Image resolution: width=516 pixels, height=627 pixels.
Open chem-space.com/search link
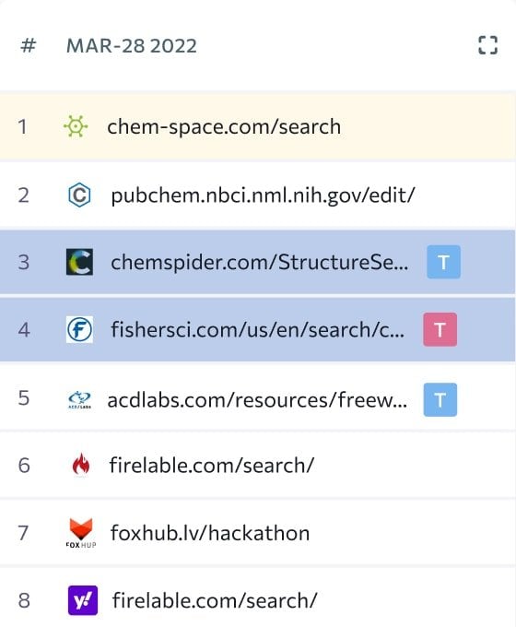224,126
